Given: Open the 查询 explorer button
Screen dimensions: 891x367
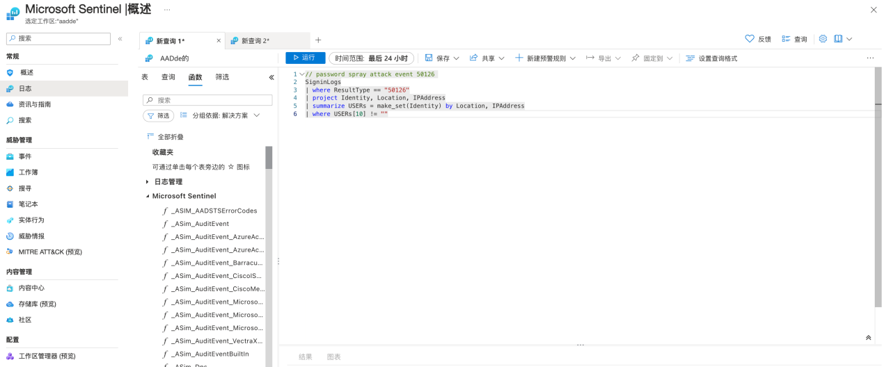Looking at the screenshot, I should click(x=794, y=39).
